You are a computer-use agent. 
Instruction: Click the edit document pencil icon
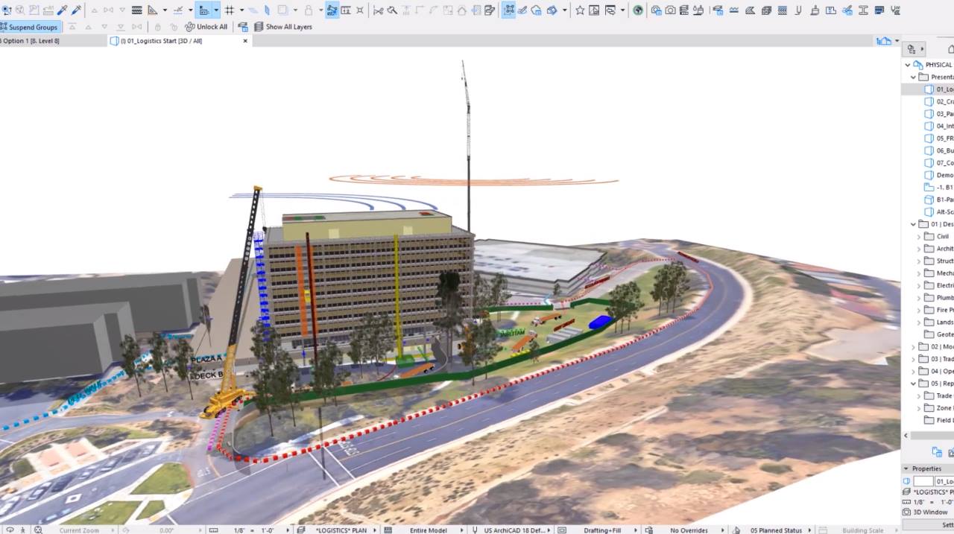pos(490,10)
